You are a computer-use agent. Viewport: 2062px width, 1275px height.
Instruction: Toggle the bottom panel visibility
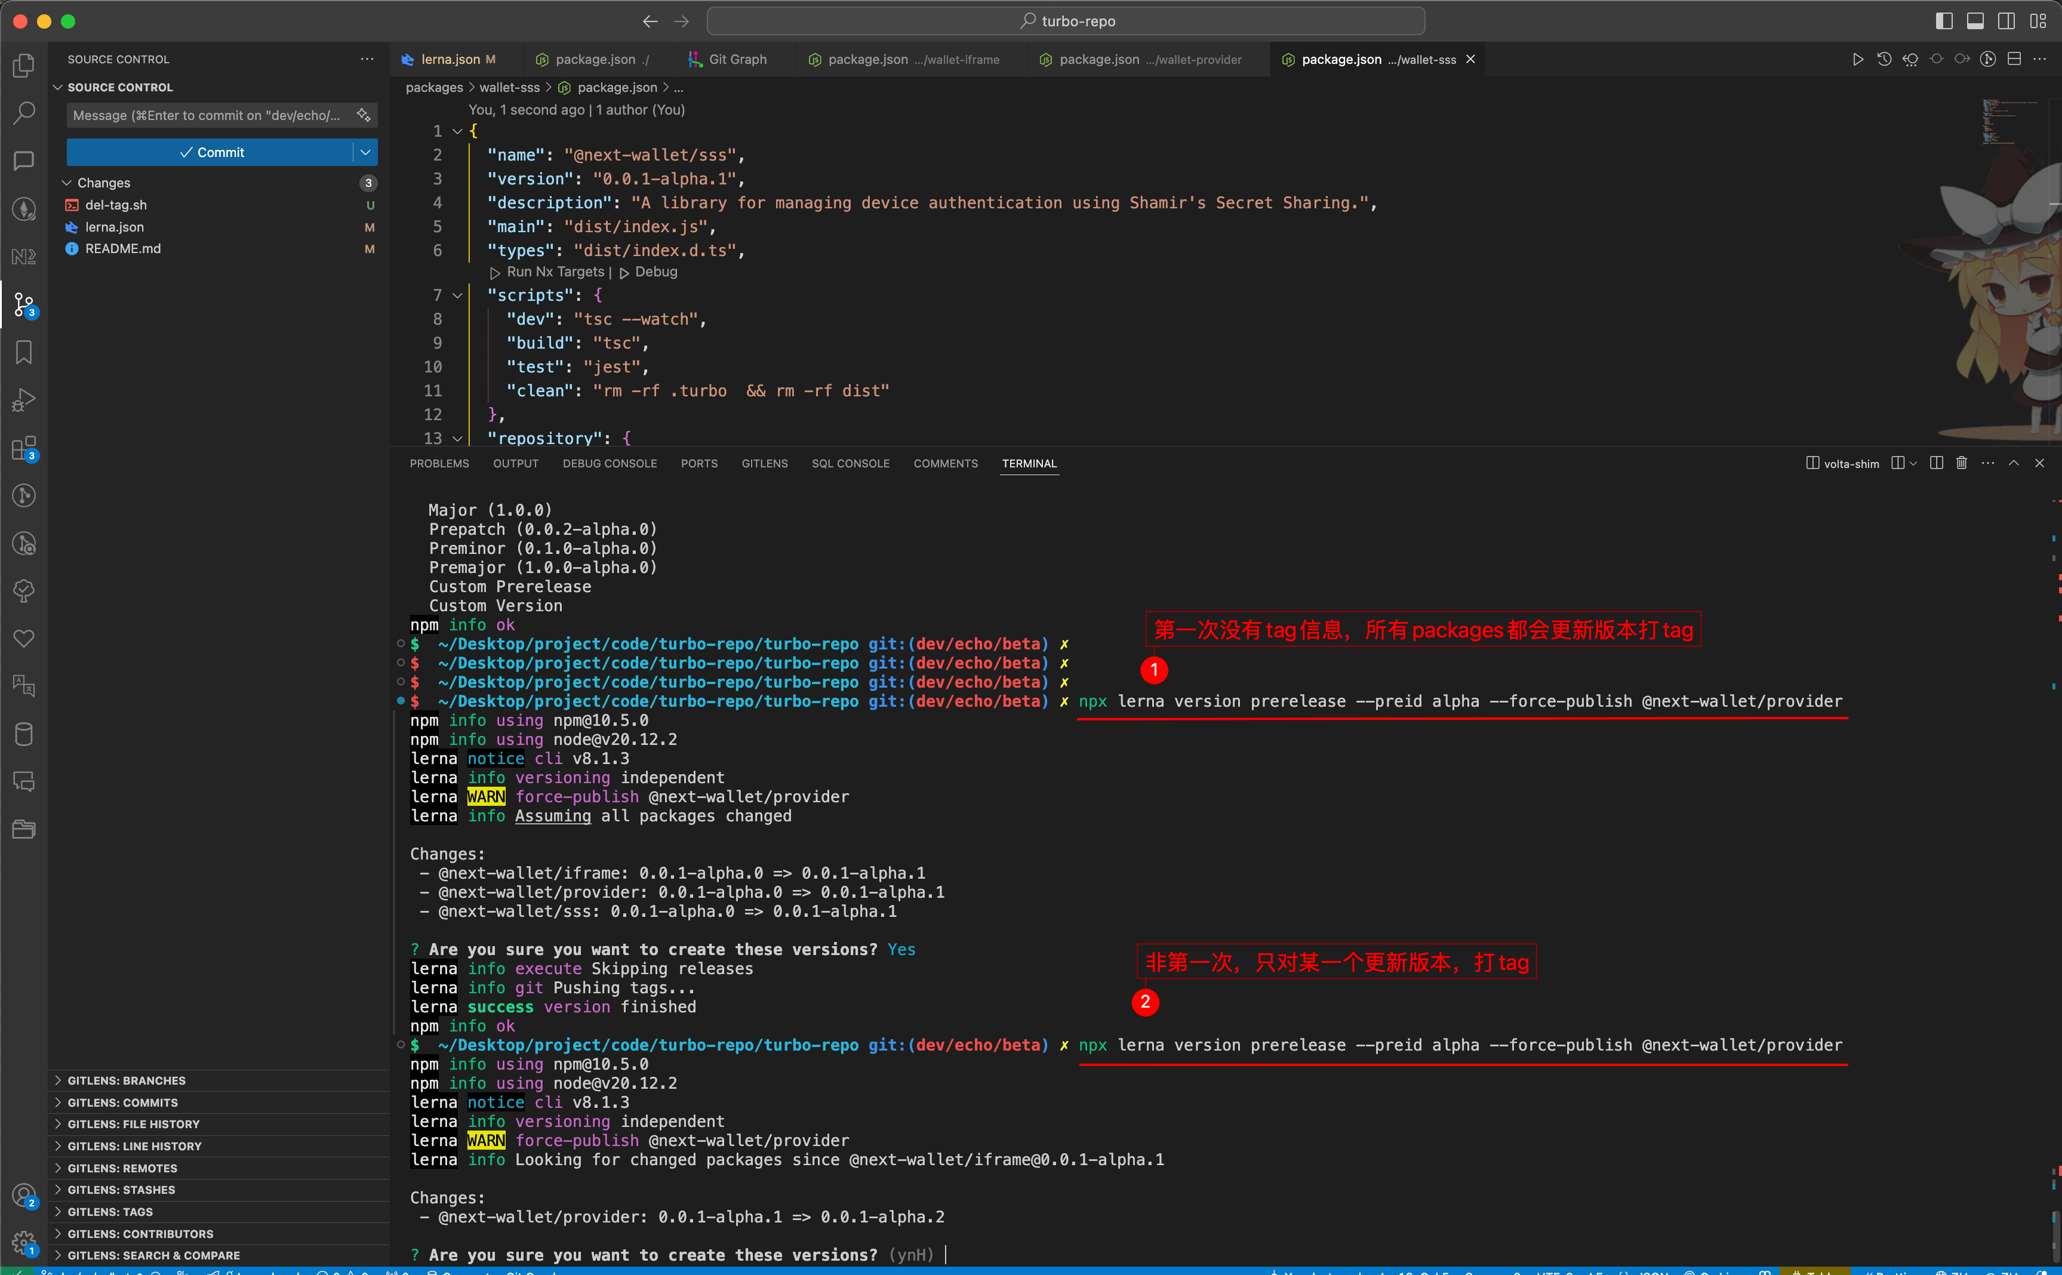coord(1975,21)
